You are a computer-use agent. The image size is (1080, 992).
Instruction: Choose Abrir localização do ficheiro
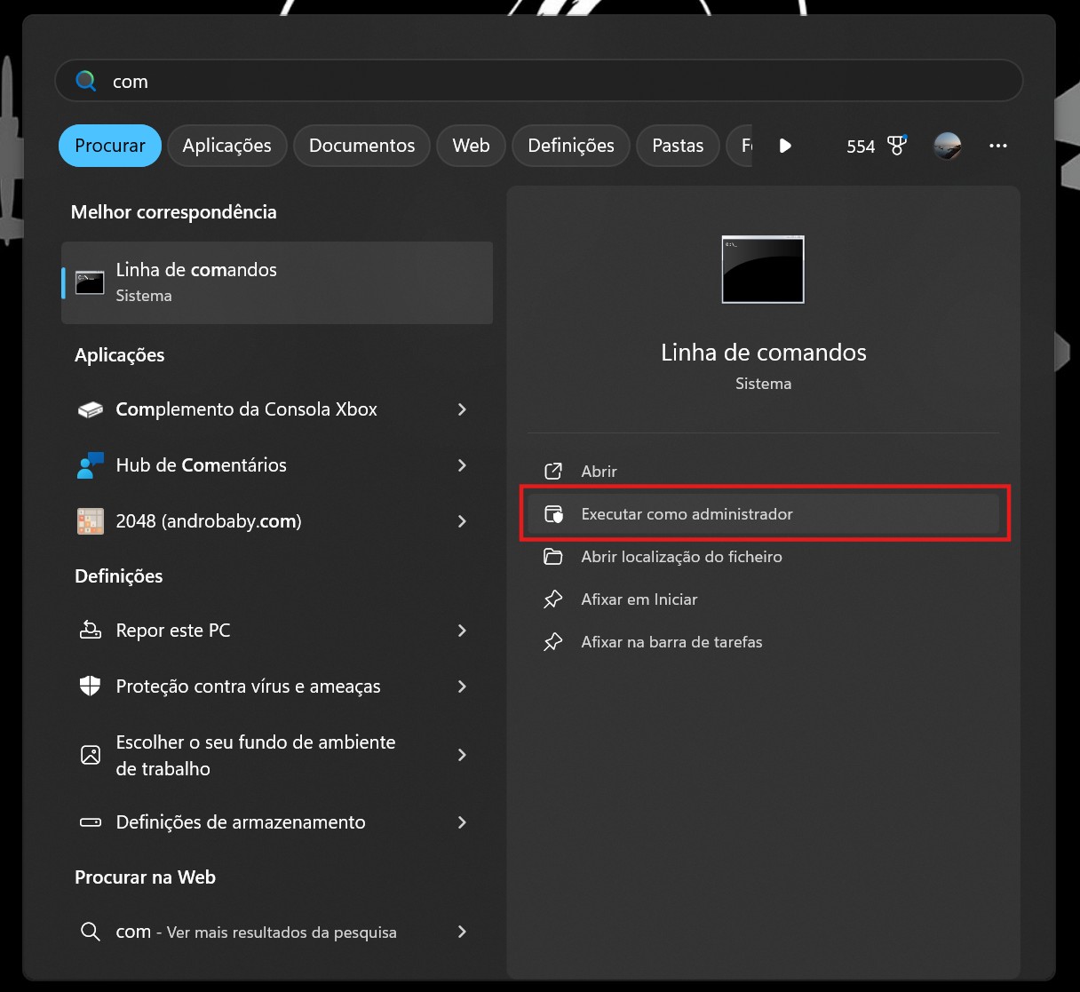click(681, 557)
